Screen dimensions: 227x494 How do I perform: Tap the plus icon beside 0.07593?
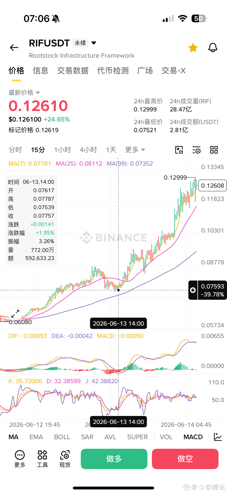tap(193, 290)
